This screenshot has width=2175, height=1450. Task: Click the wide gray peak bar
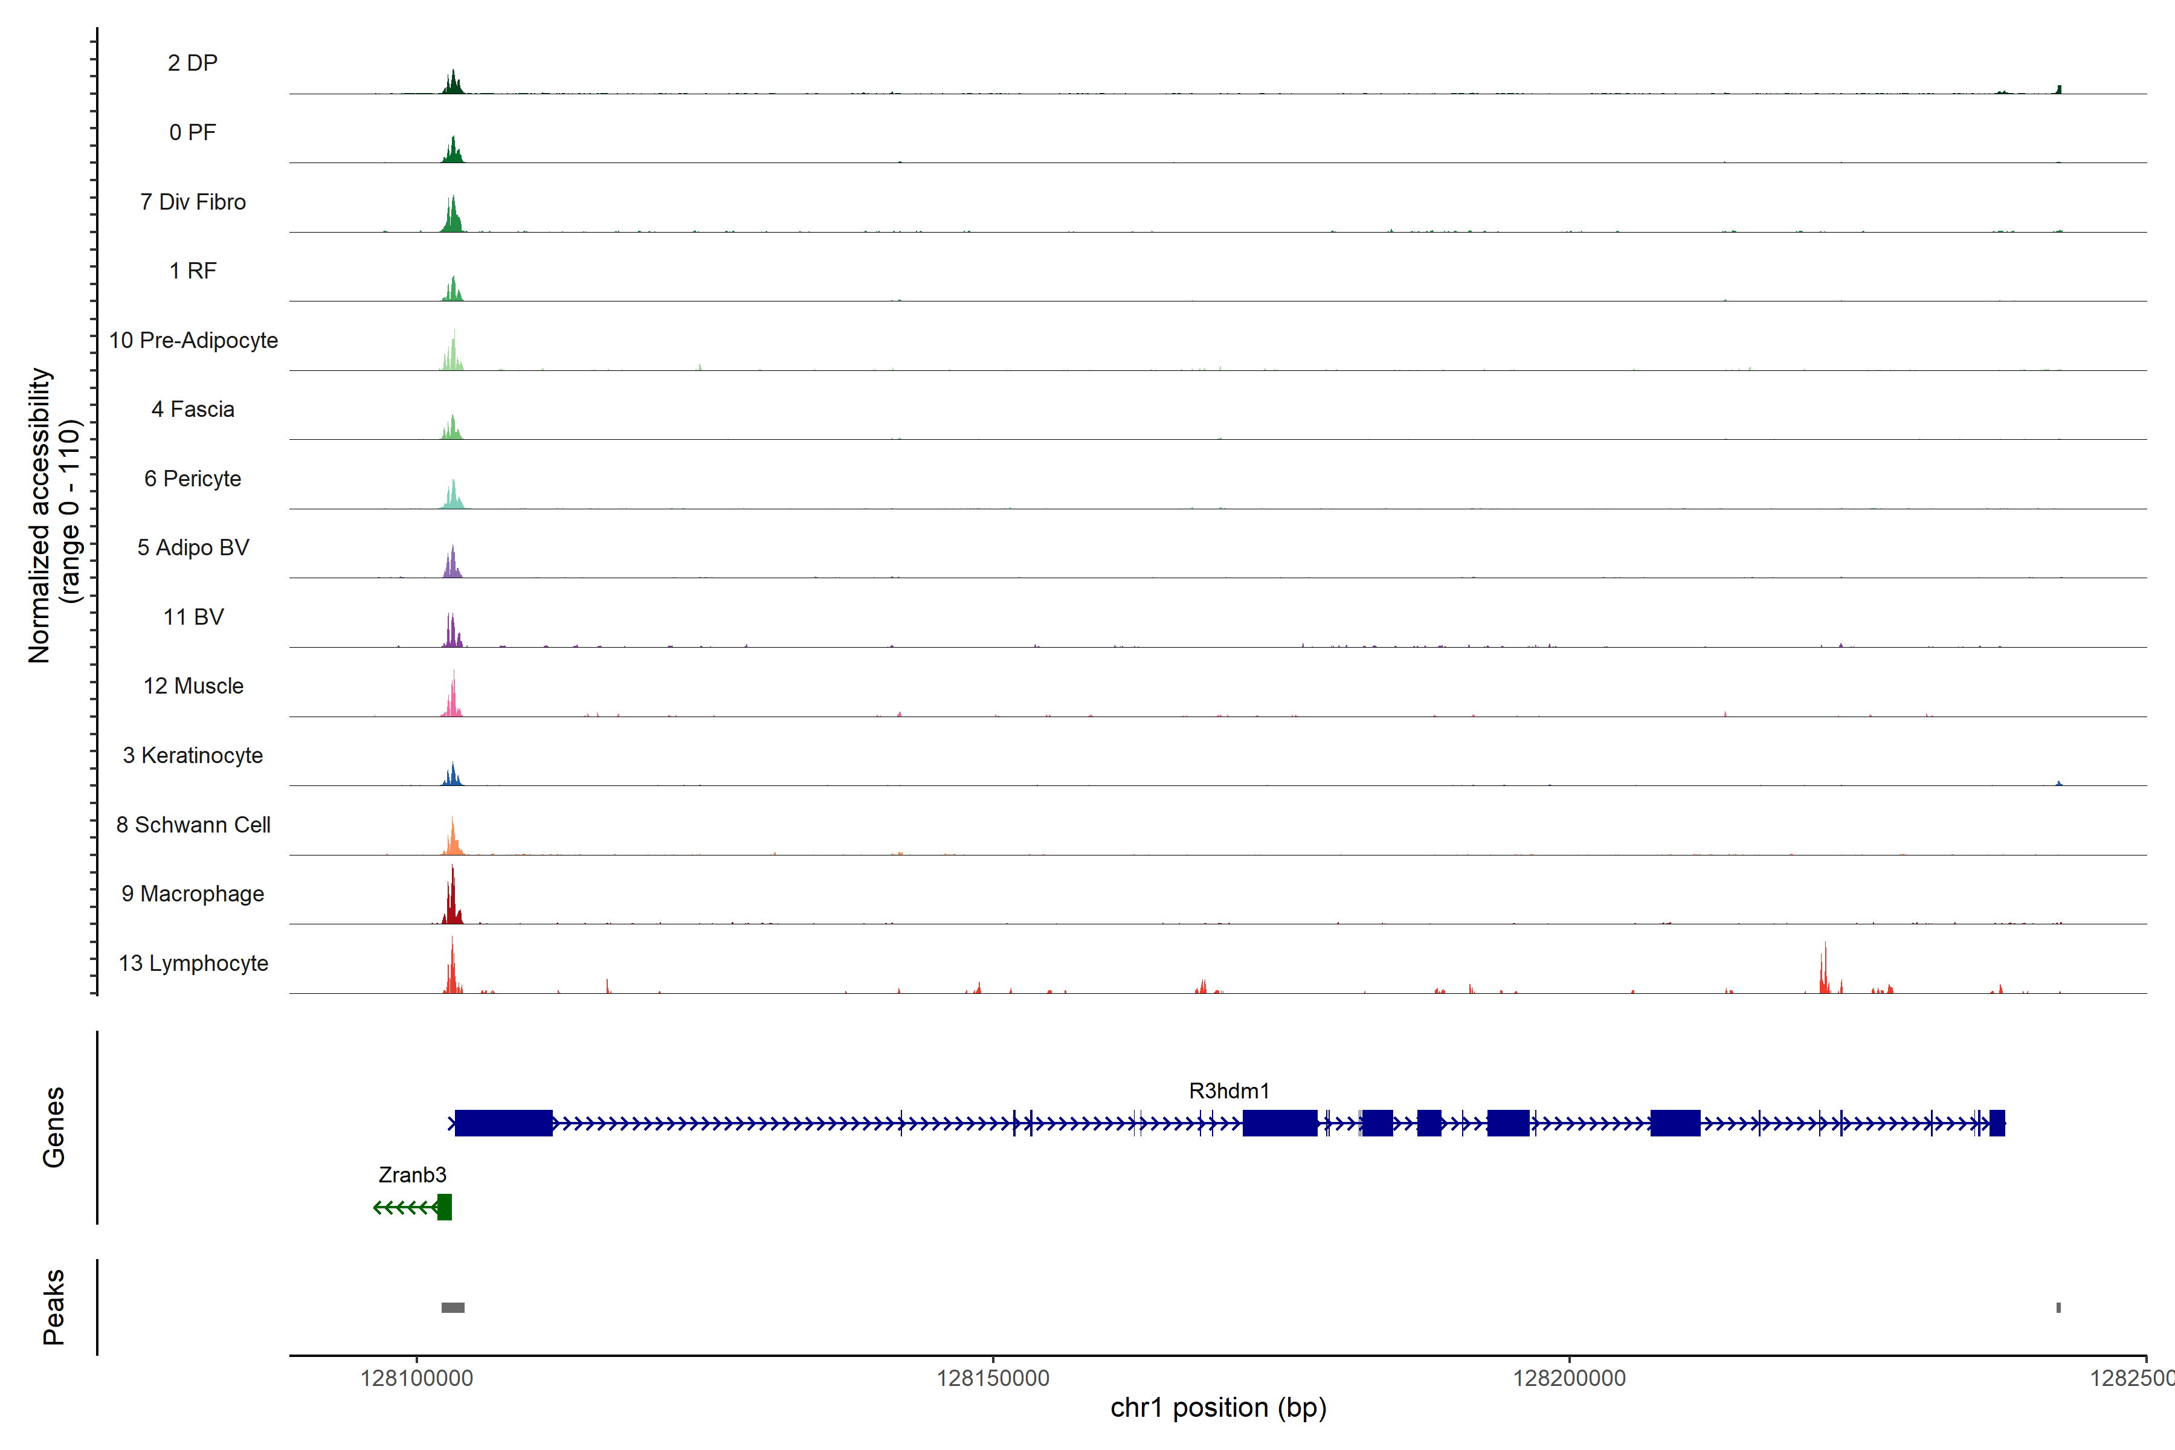[453, 1307]
